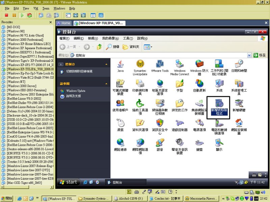Open Symantec LiveUpdate icon

[140, 64]
